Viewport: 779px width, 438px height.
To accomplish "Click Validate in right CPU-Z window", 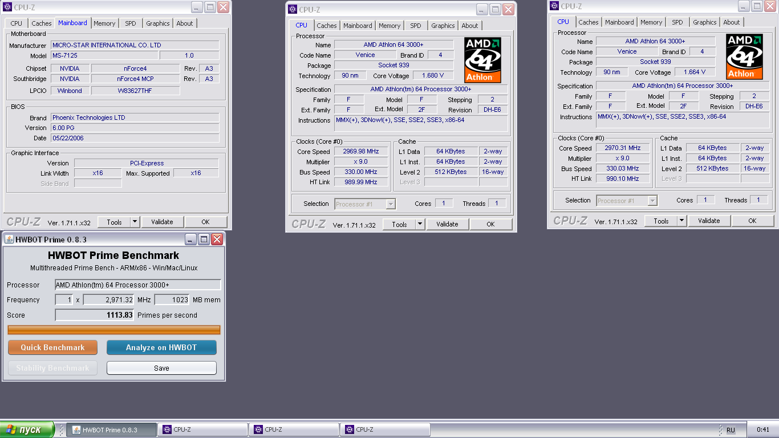I will coord(709,221).
